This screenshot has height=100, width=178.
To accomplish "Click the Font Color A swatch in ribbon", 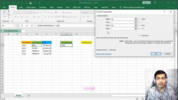I will tap(39, 17).
